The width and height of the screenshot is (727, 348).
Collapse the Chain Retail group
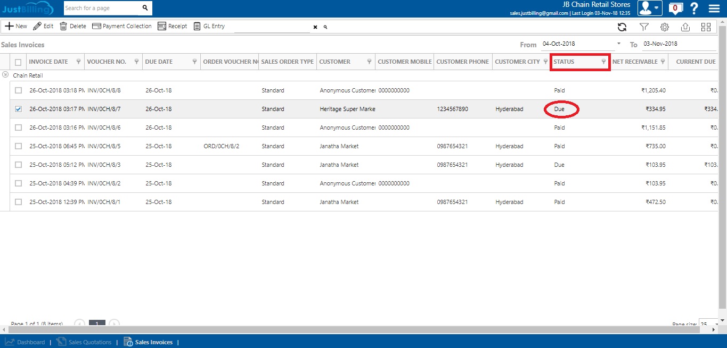pos(5,75)
